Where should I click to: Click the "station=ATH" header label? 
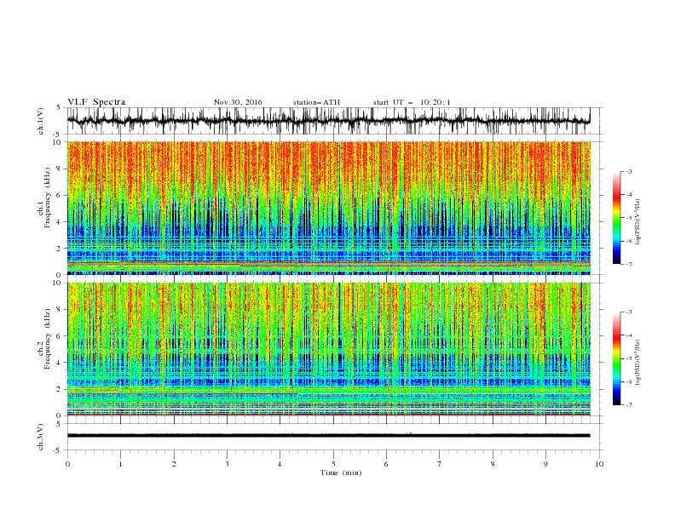click(316, 102)
